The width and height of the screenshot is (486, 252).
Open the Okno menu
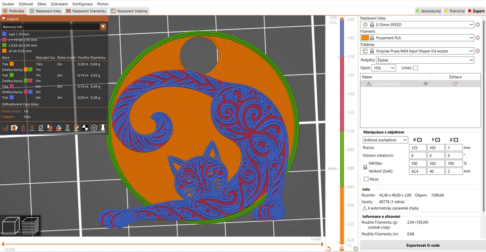(x=42, y=4)
